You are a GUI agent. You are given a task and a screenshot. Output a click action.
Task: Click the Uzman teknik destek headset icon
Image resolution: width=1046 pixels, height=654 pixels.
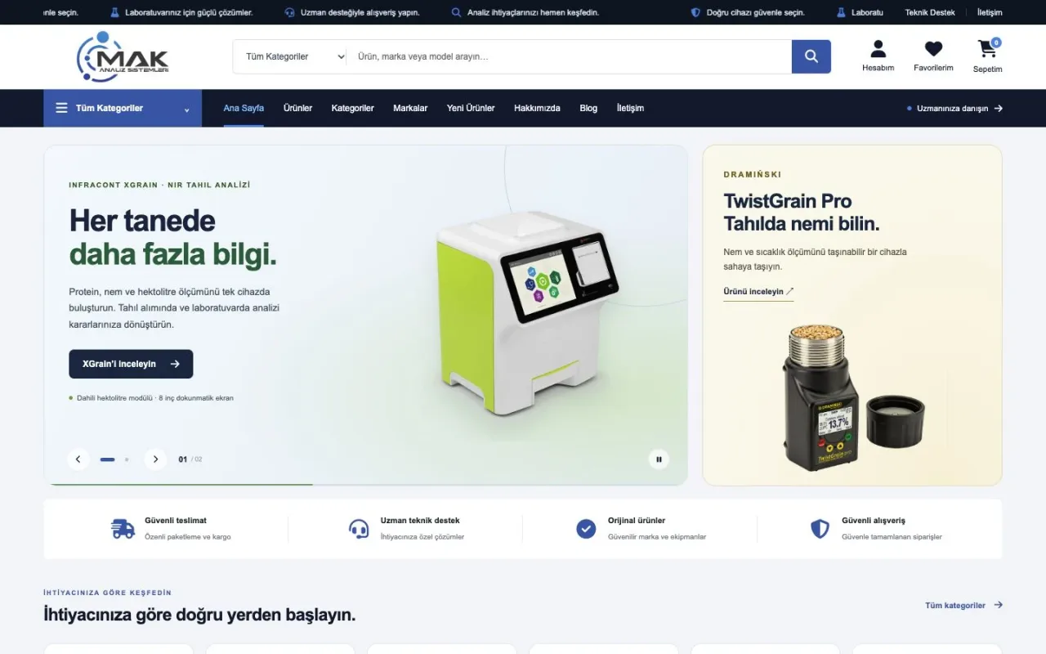[x=359, y=529]
